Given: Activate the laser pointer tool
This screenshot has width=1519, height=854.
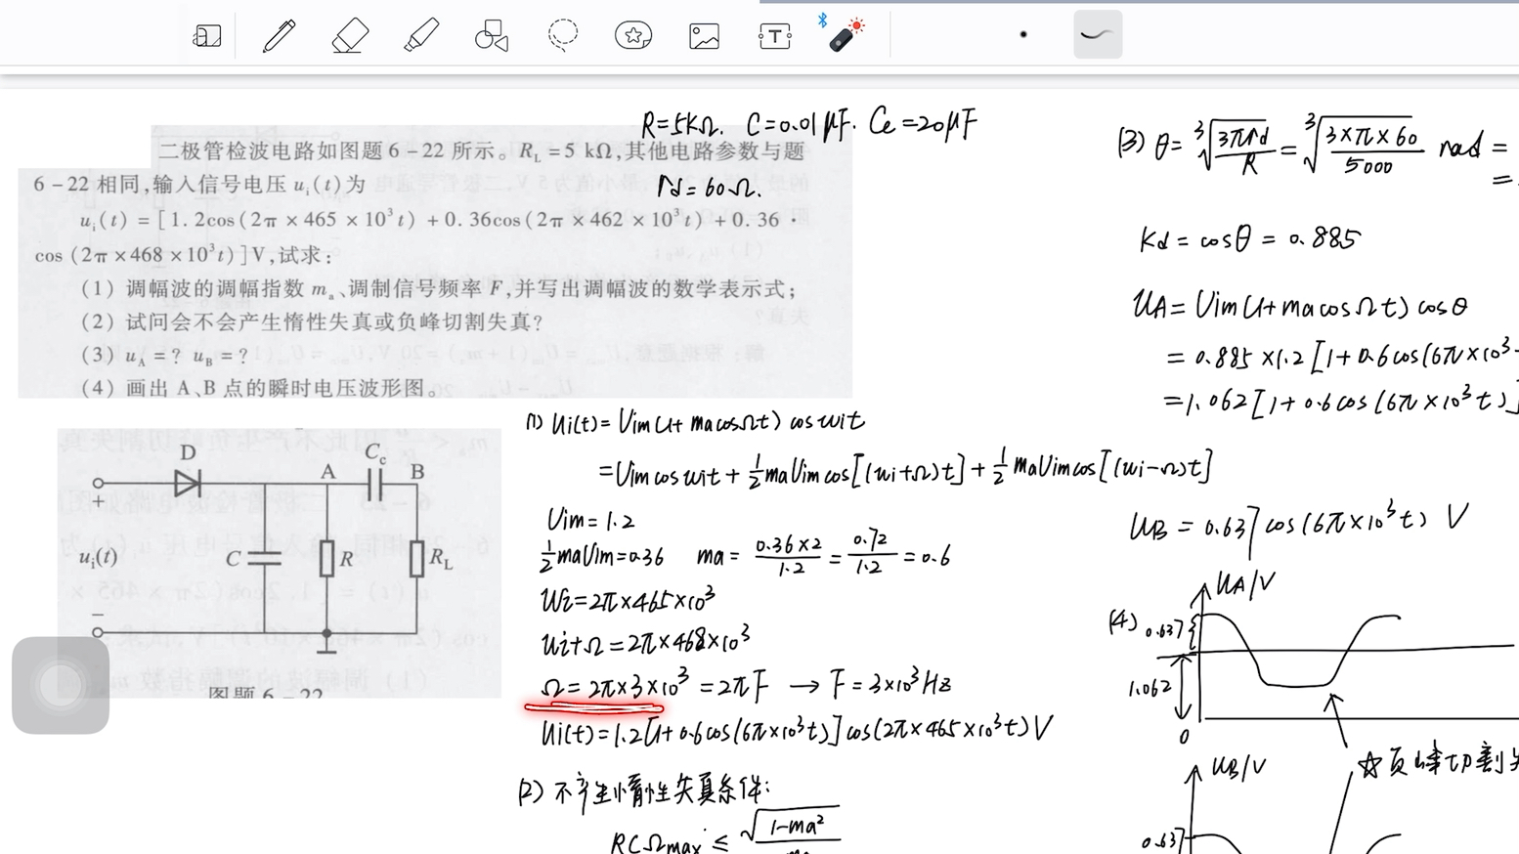Looking at the screenshot, I should tap(844, 34).
